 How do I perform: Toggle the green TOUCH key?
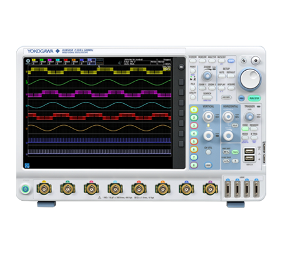click(x=235, y=152)
